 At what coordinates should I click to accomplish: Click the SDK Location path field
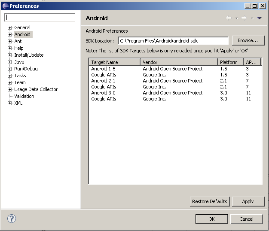(173, 41)
